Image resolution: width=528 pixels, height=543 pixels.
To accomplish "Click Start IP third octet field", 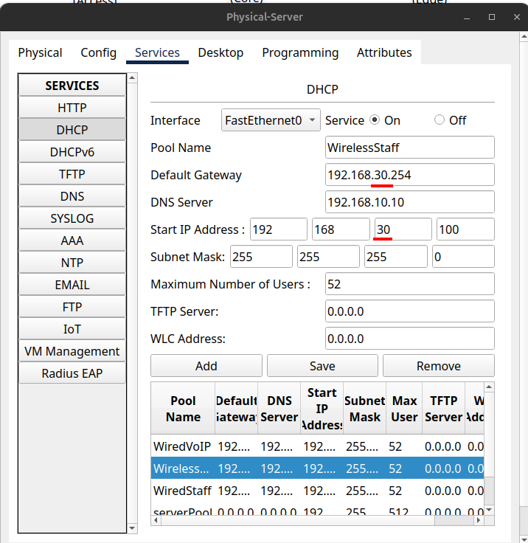I will coord(403,229).
